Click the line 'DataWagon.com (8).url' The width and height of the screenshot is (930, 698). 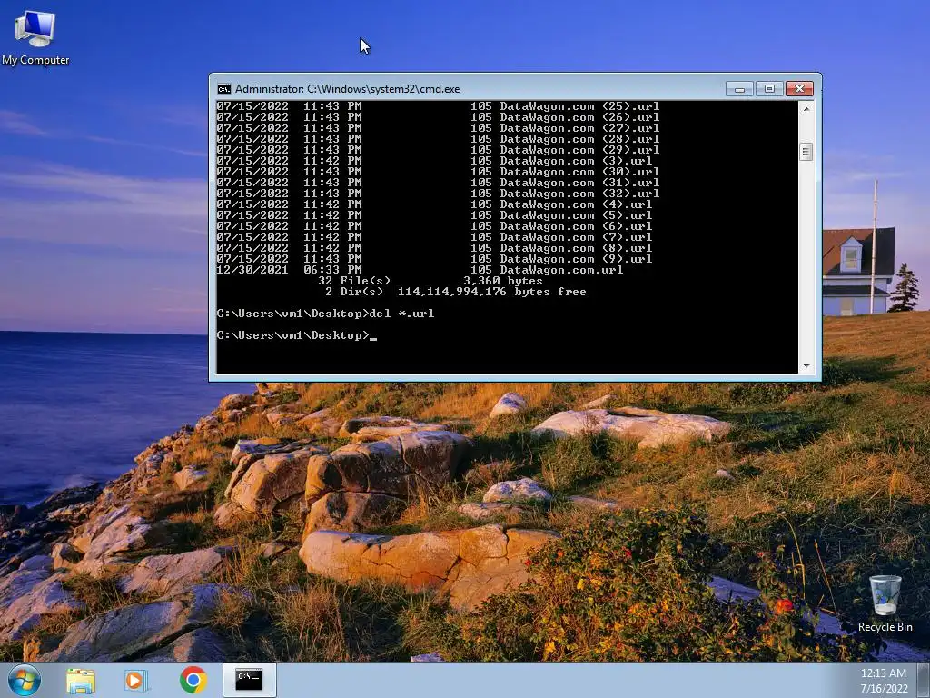[434, 248]
